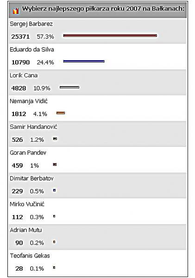Select Mirko Vučinić name

pyautogui.click(x=27, y=204)
